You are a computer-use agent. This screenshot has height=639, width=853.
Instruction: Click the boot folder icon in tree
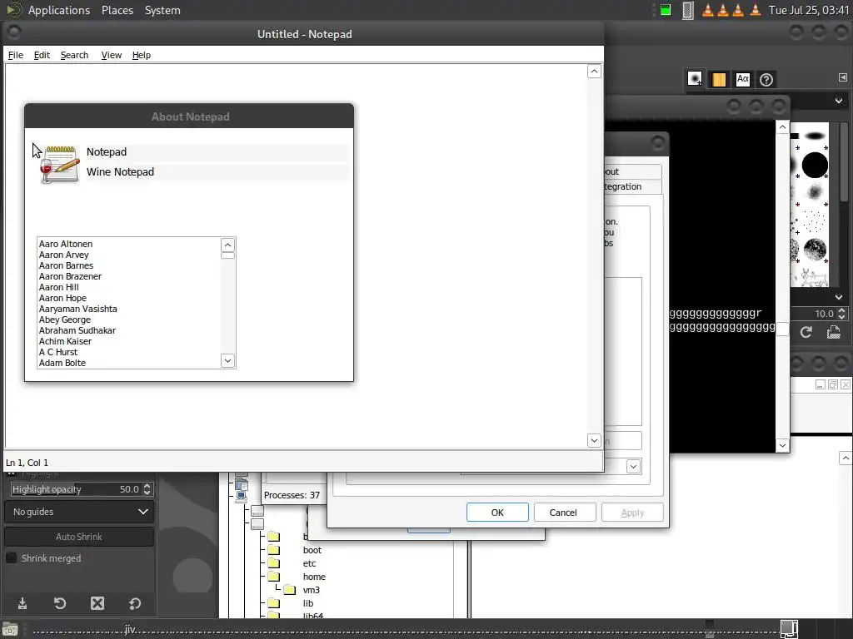click(x=273, y=550)
